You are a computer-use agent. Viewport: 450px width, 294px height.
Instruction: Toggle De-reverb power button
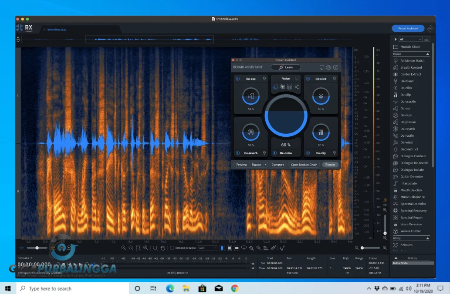tap(238, 153)
